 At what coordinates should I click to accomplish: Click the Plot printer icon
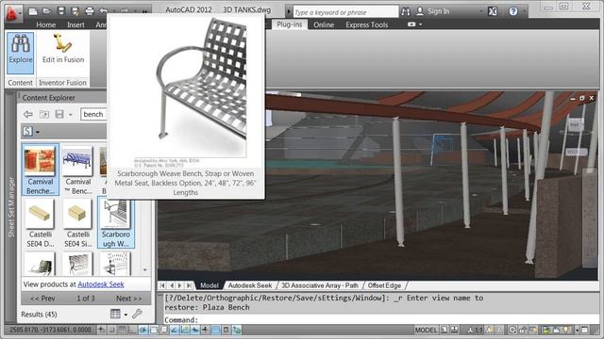[90, 11]
